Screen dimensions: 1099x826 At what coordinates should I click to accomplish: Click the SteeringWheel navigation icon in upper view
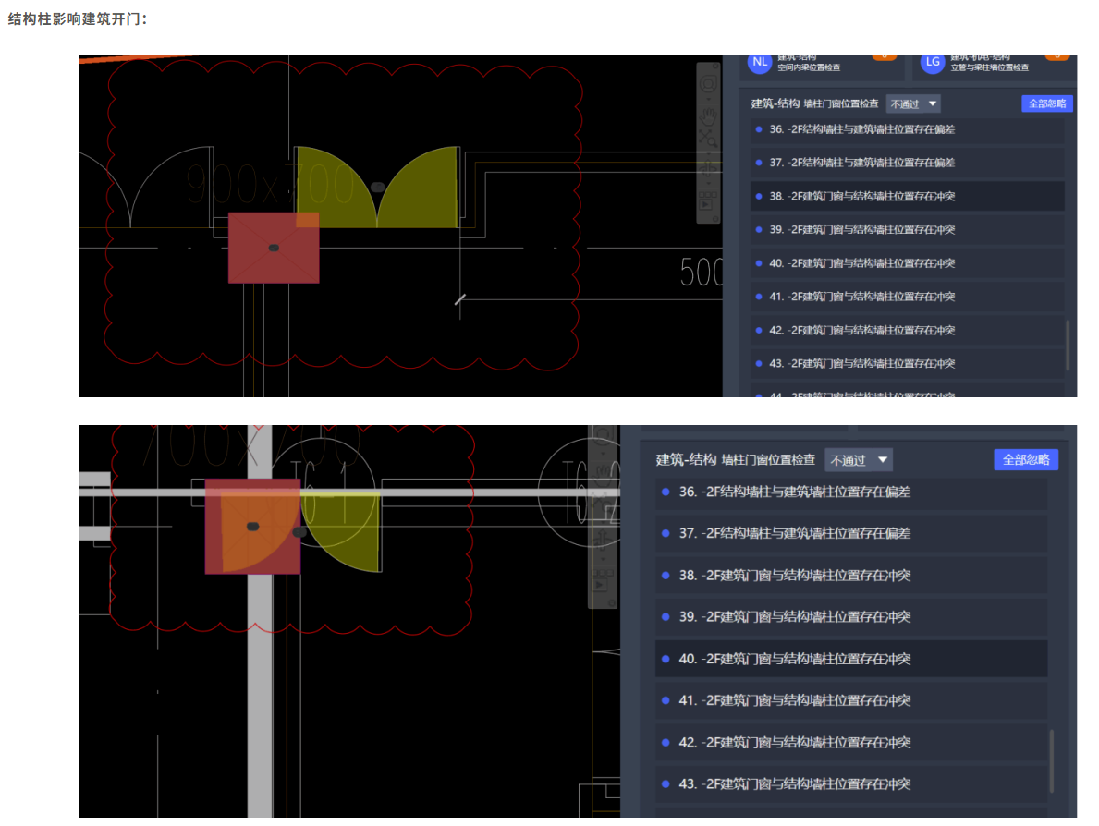[709, 84]
